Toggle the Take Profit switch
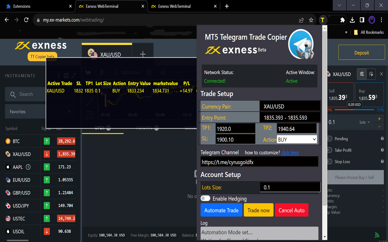Screen dimensions: 388x242 pyautogui.click(x=329, y=150)
